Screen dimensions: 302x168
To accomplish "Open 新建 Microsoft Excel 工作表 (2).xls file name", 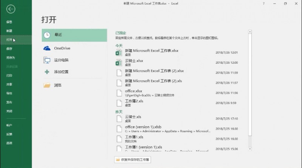I will pyautogui.click(x=153, y=81).
